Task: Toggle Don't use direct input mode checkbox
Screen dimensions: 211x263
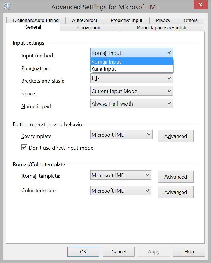Action: point(24,148)
